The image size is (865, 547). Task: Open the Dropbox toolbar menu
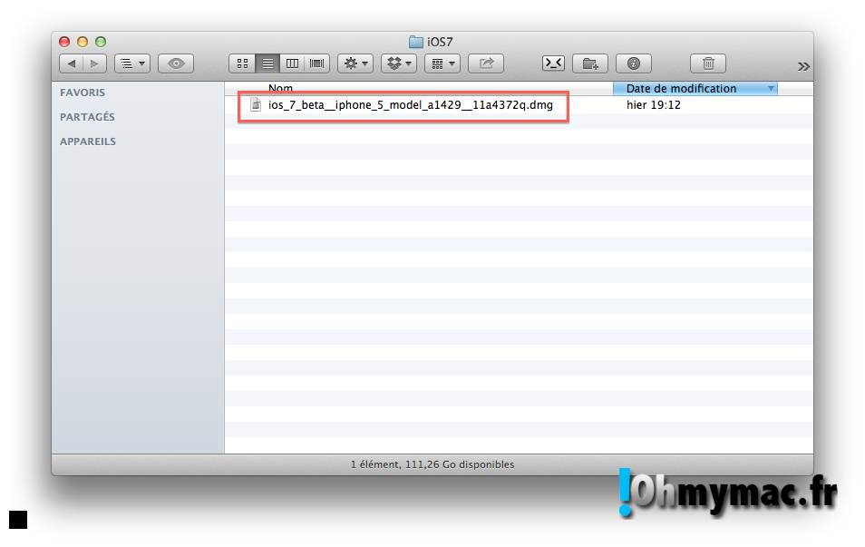coord(398,63)
